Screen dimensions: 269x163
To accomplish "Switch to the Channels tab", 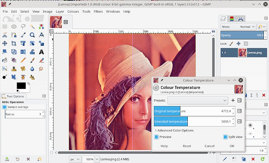I will point(232,19).
